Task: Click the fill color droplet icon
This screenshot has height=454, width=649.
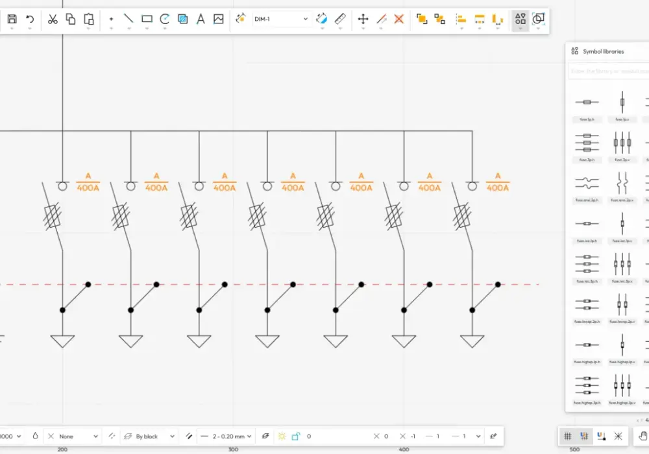Action: point(35,436)
